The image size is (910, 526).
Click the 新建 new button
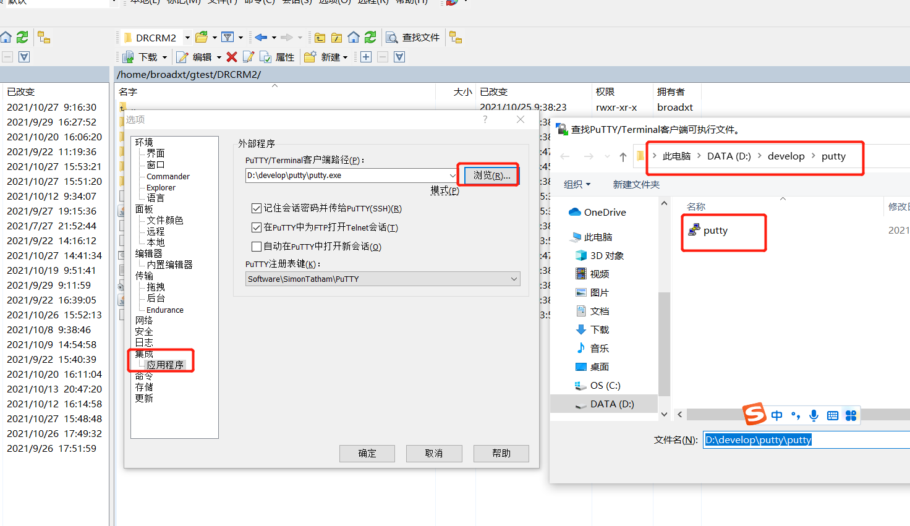click(x=322, y=57)
